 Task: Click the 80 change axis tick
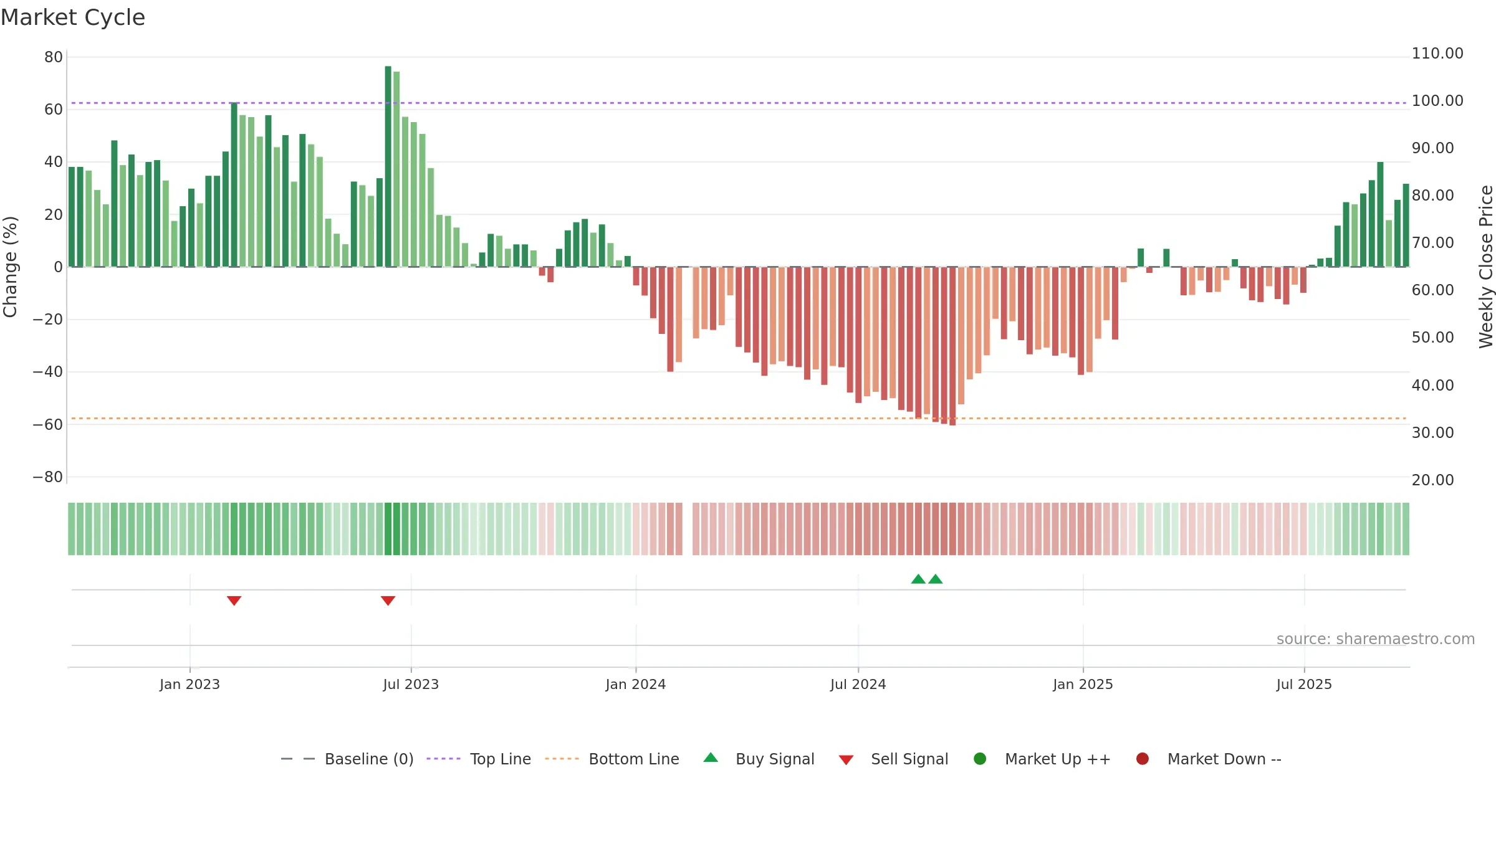pos(54,57)
